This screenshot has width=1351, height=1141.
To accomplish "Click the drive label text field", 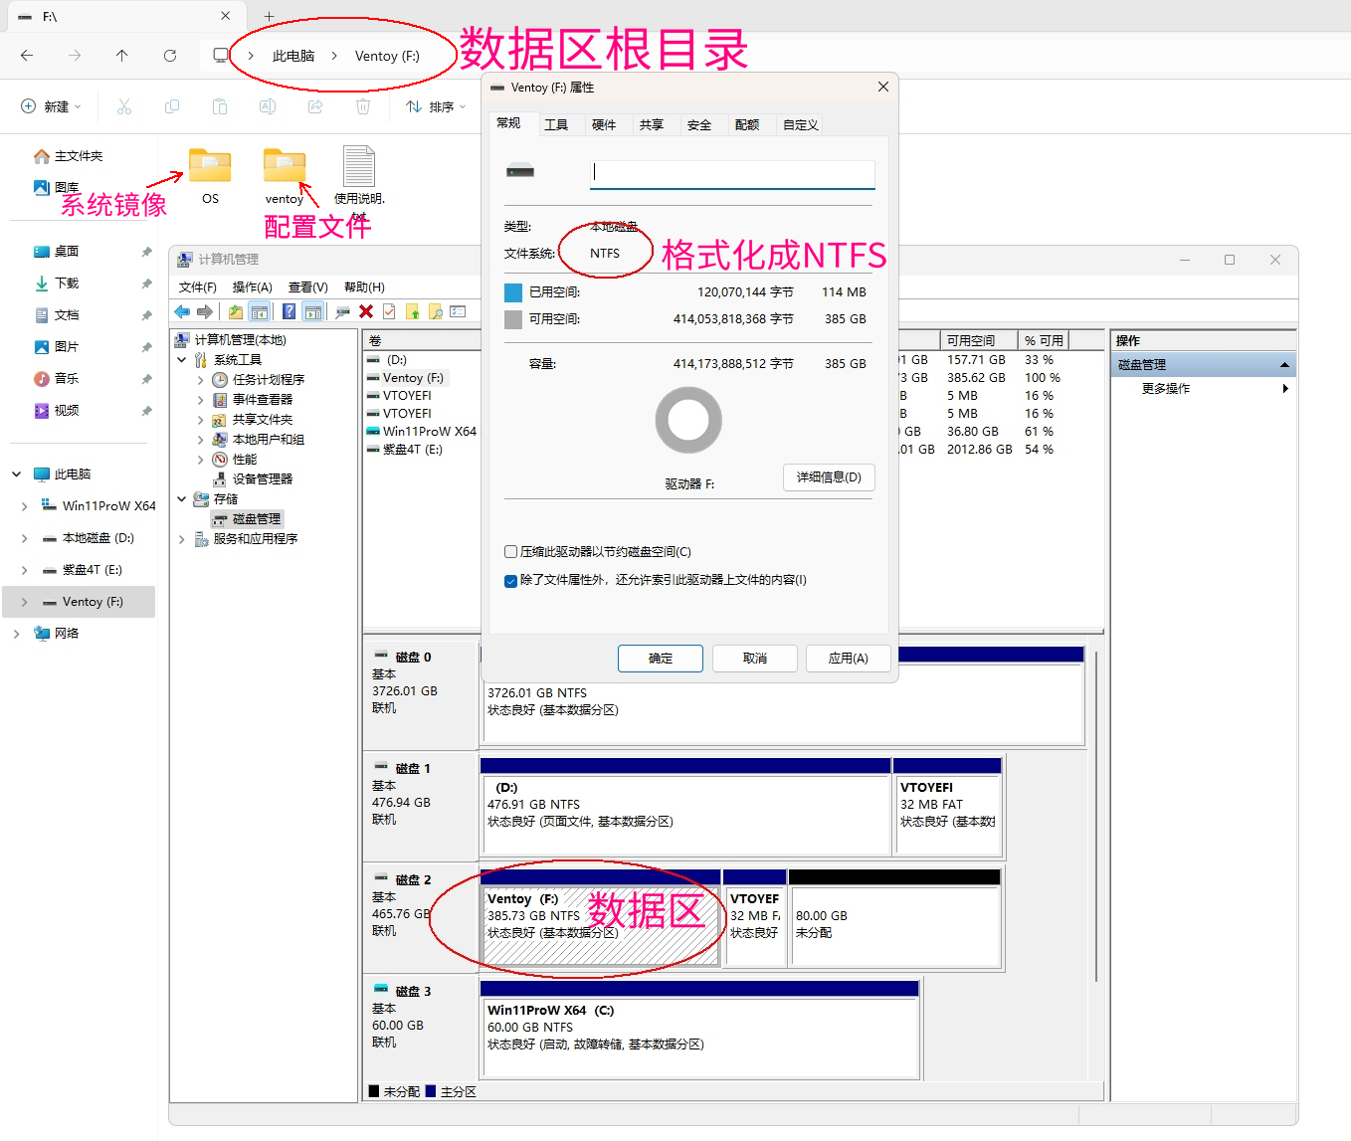I will (x=732, y=174).
